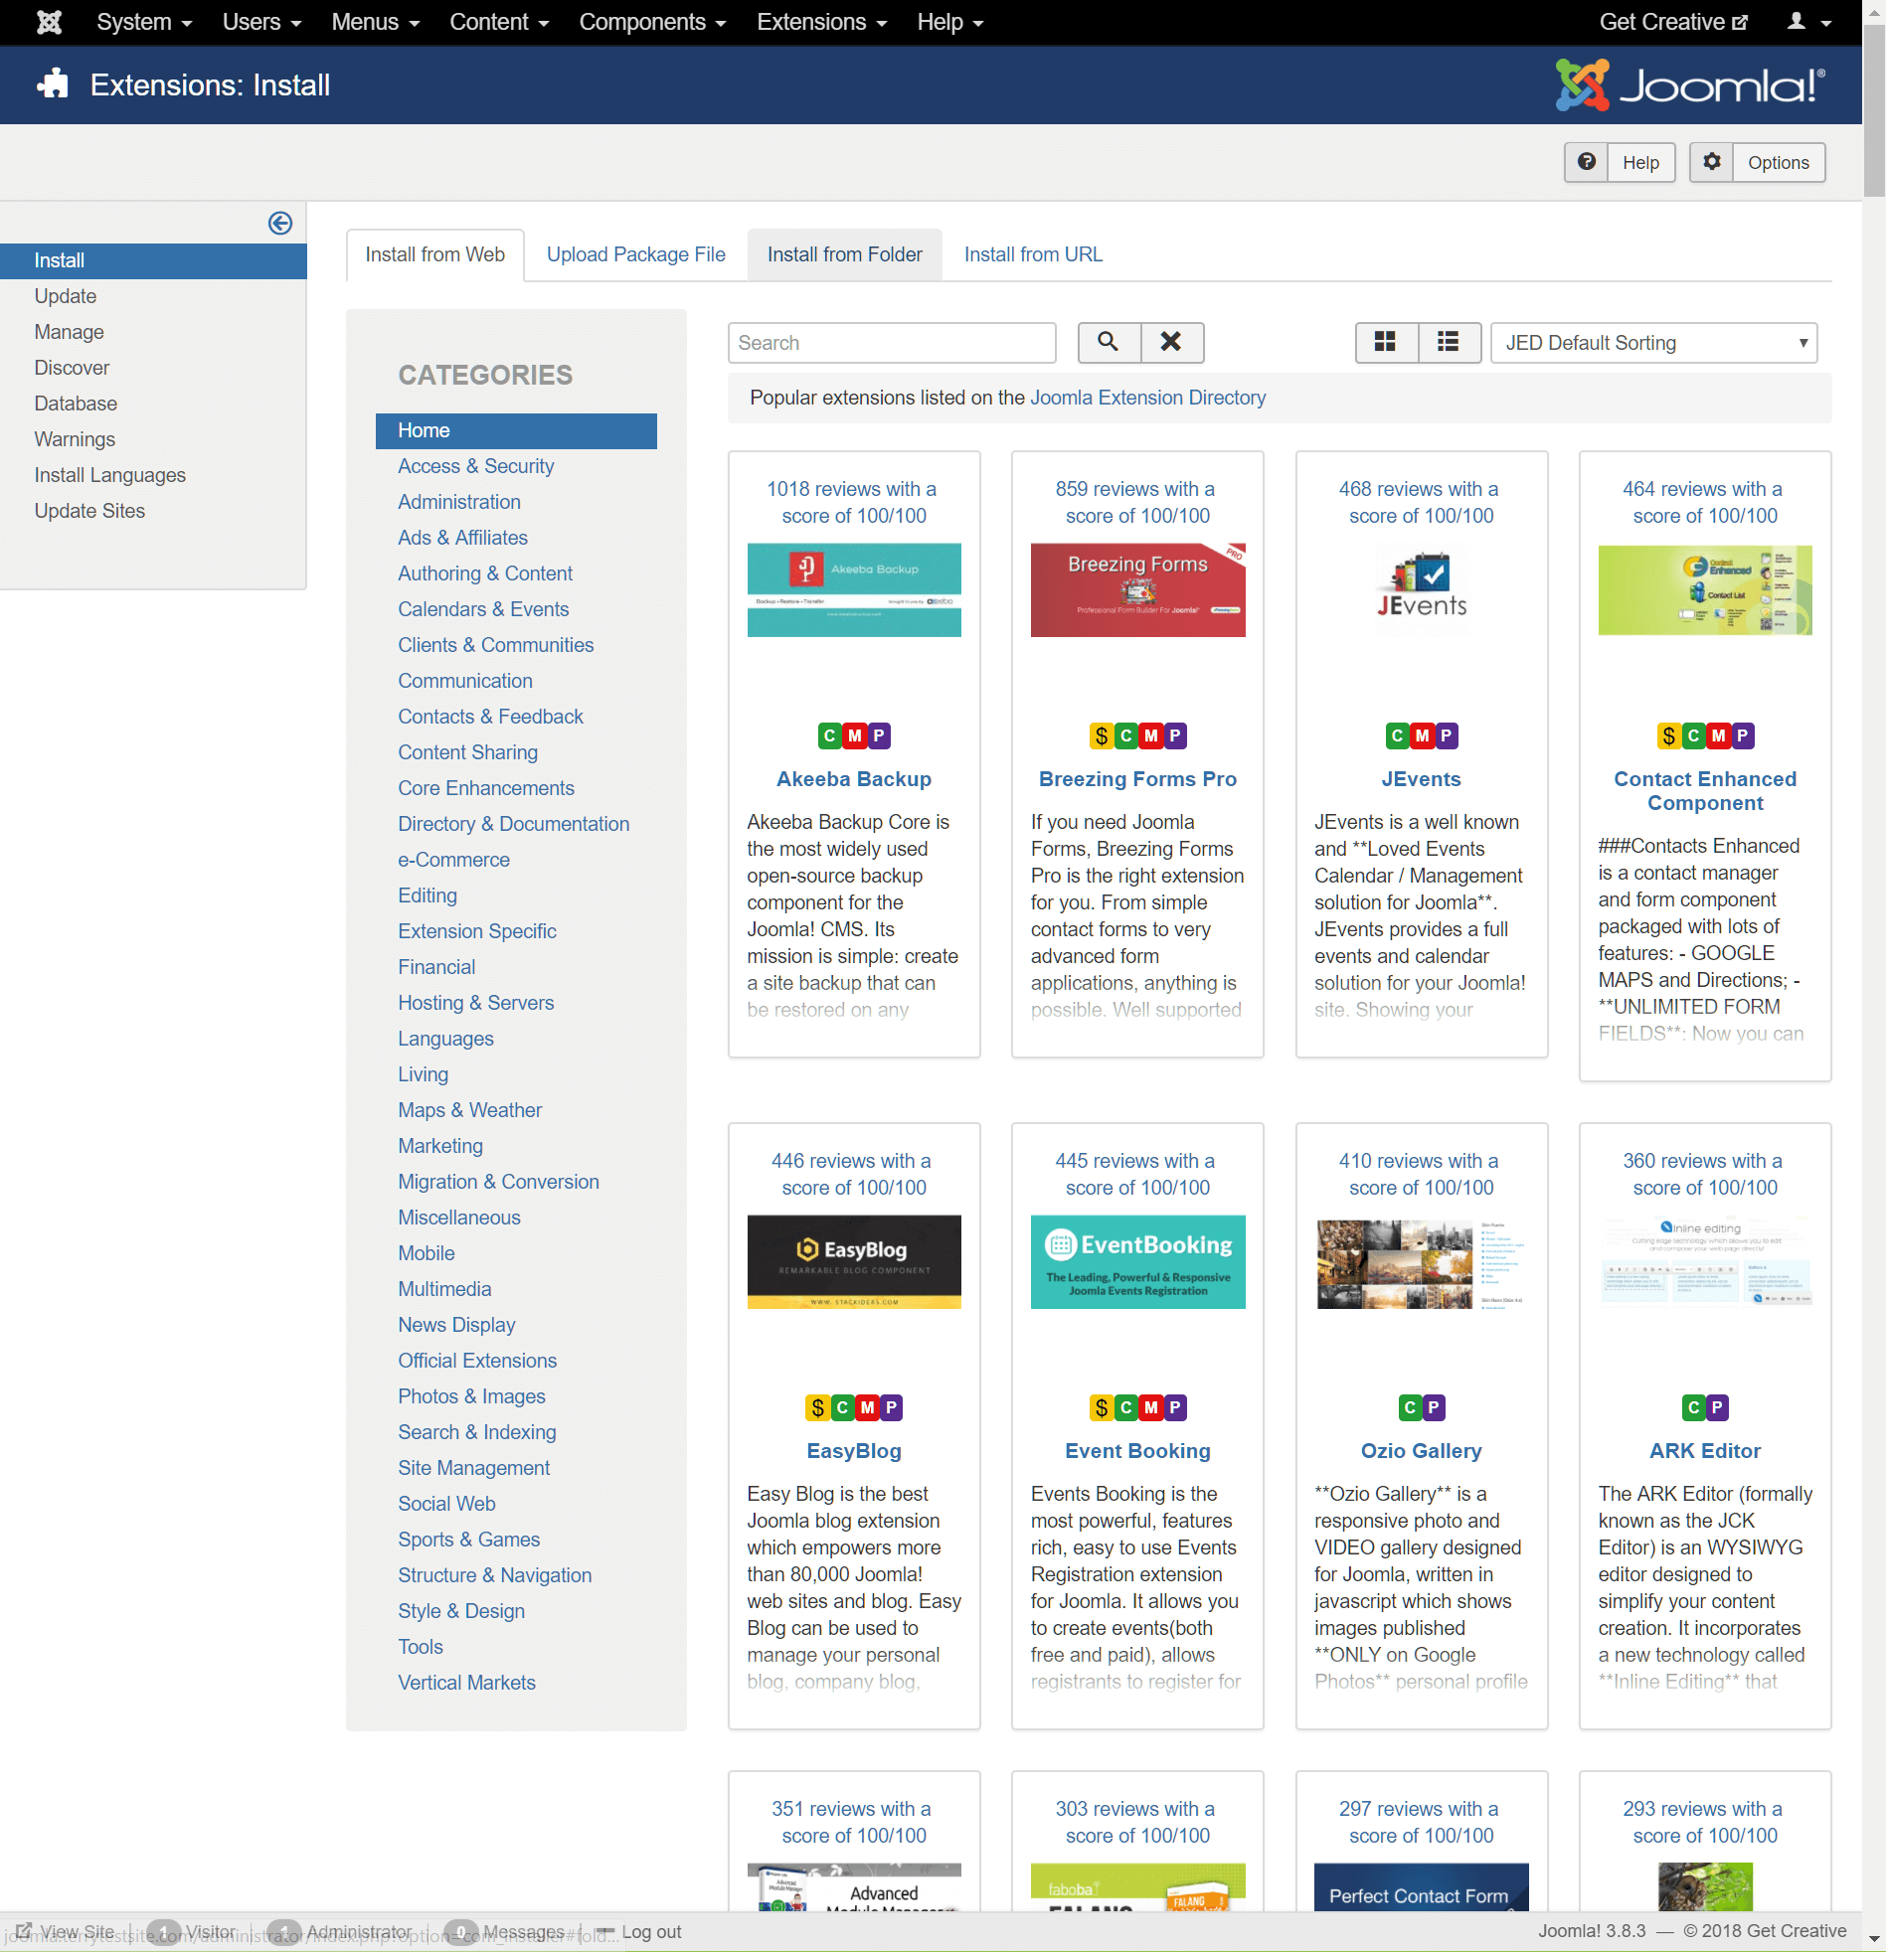Open JED Default Sorting dropdown
The width and height of the screenshot is (1886, 1952).
click(x=1653, y=343)
